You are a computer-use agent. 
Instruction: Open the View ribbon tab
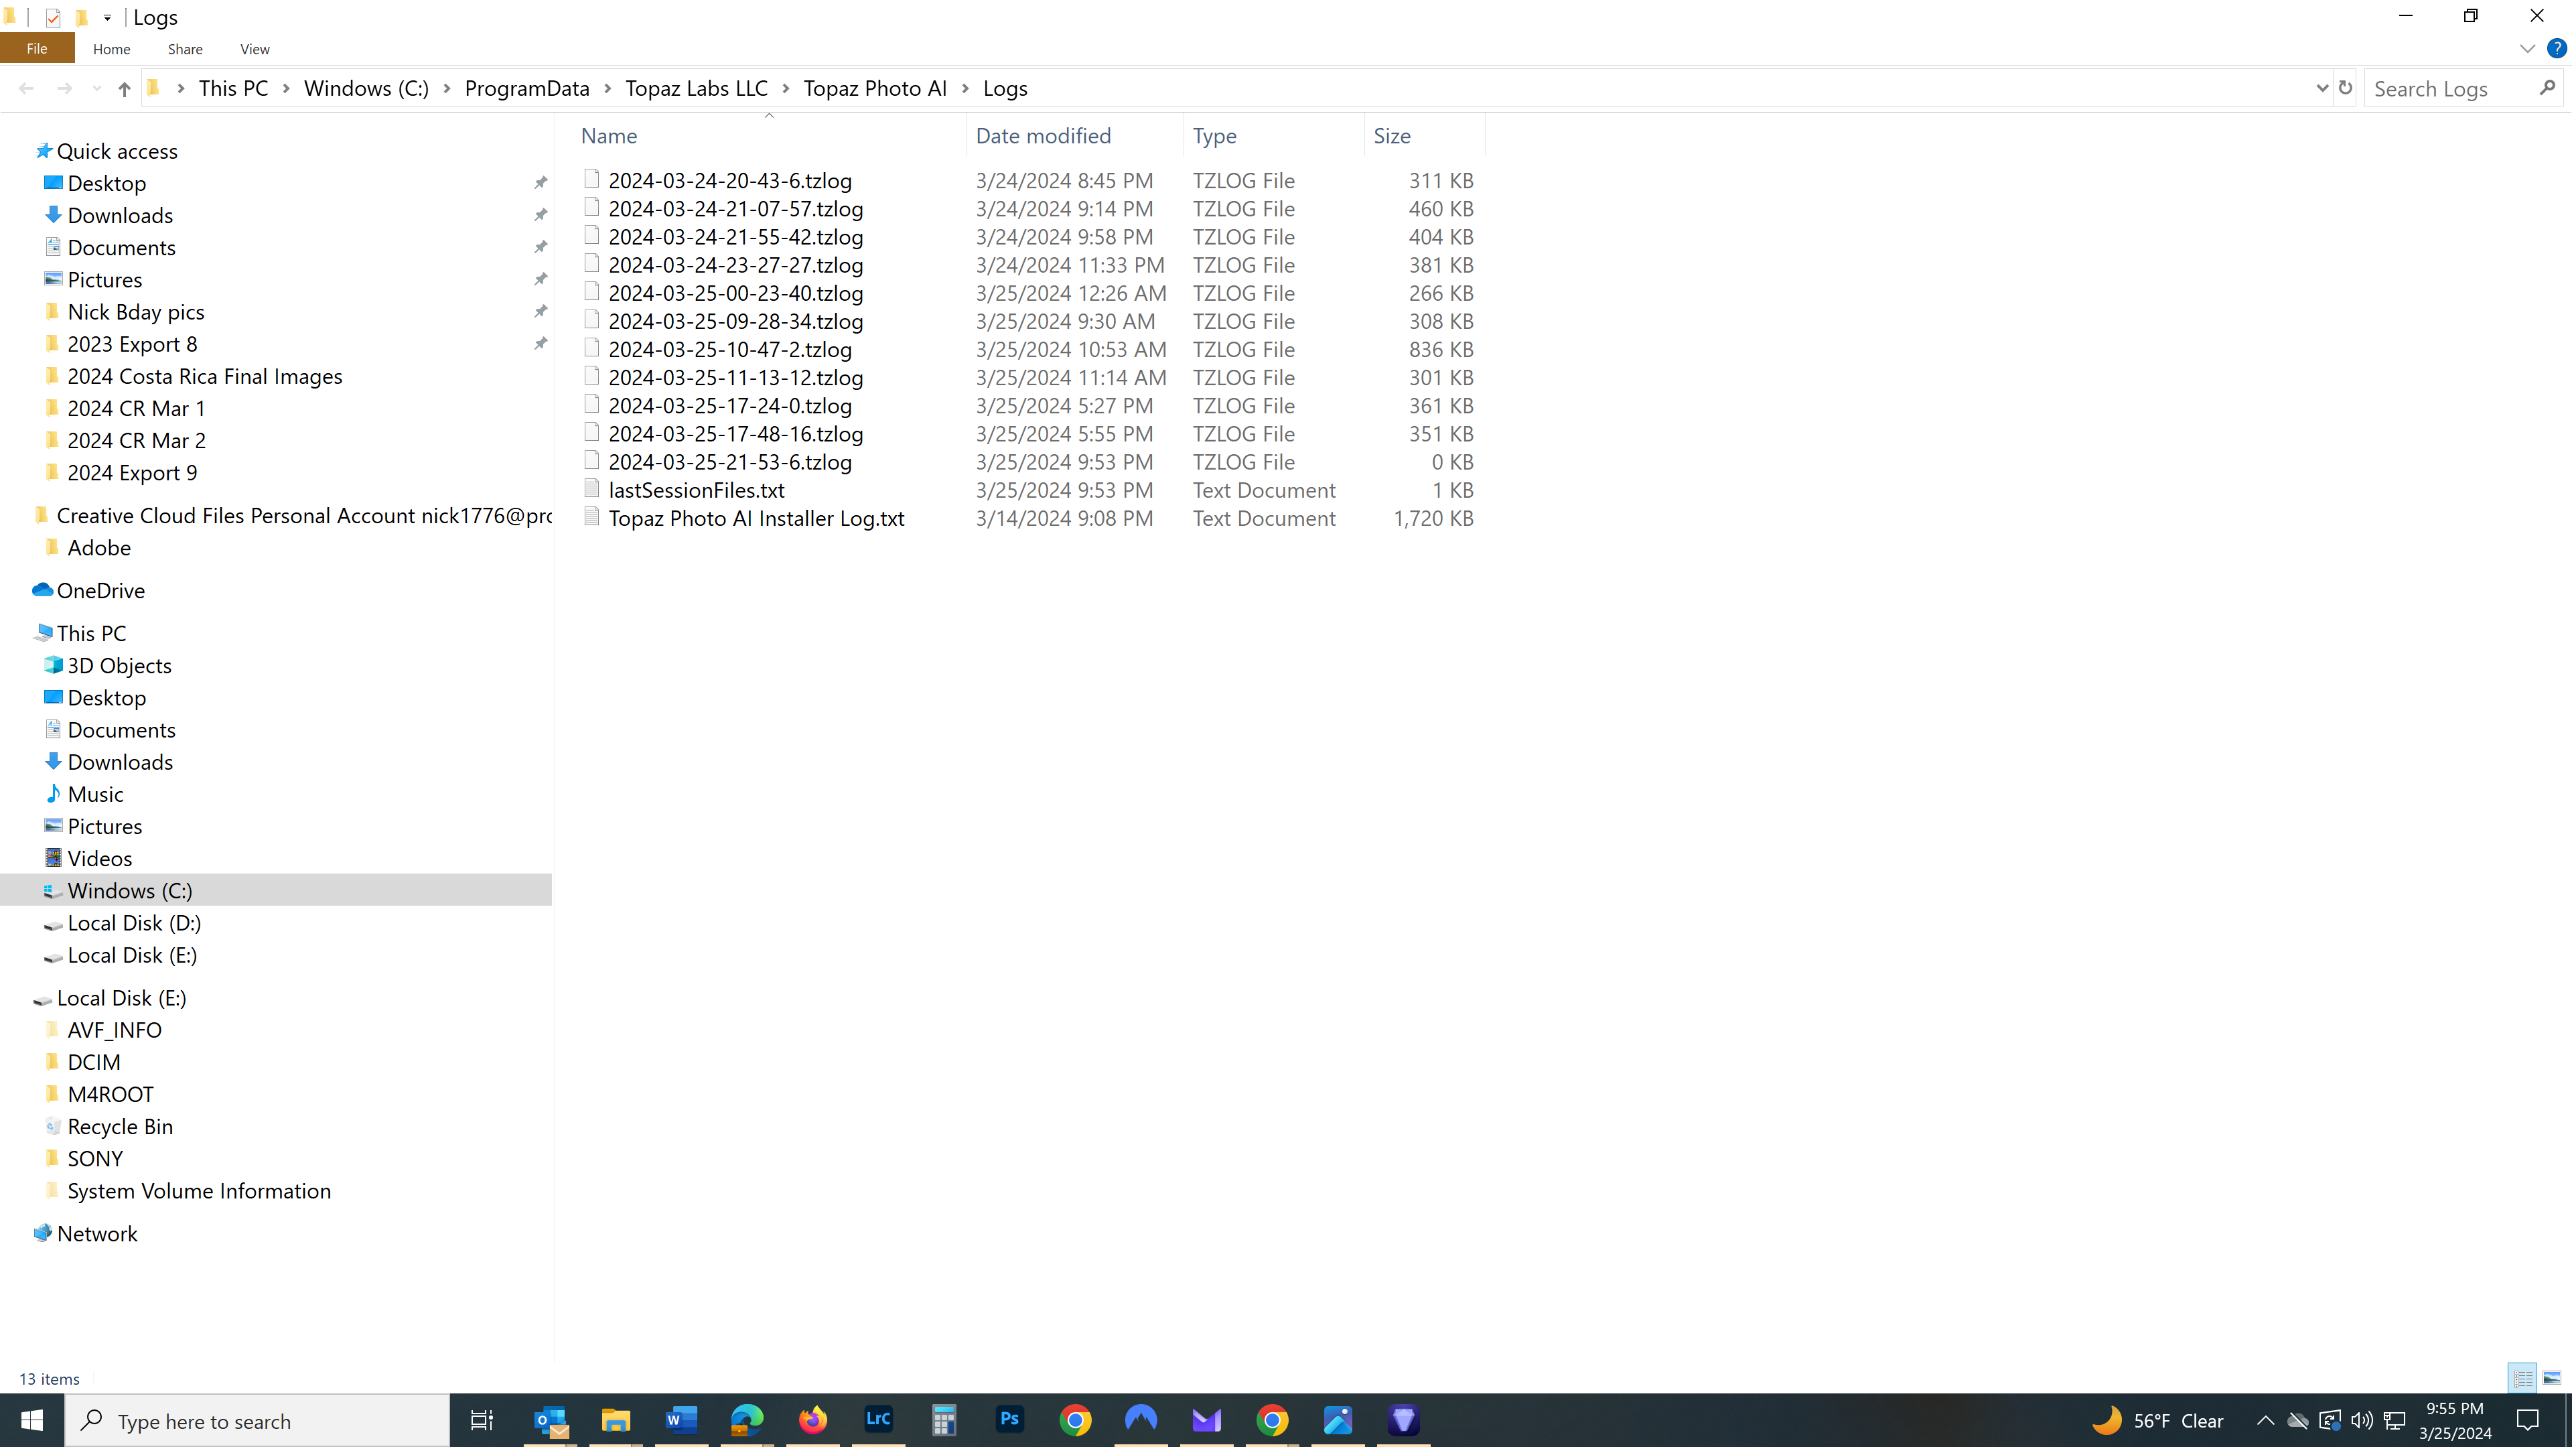[255, 49]
